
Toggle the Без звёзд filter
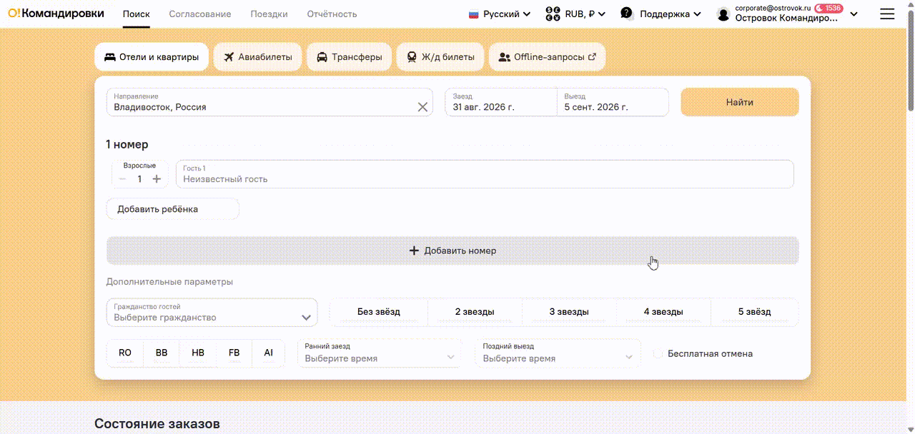(379, 312)
